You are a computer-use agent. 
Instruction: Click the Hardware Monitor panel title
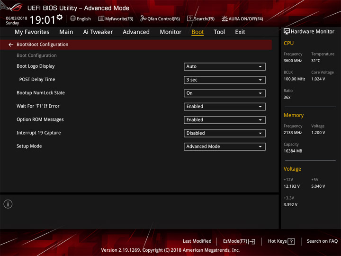tap(313, 32)
